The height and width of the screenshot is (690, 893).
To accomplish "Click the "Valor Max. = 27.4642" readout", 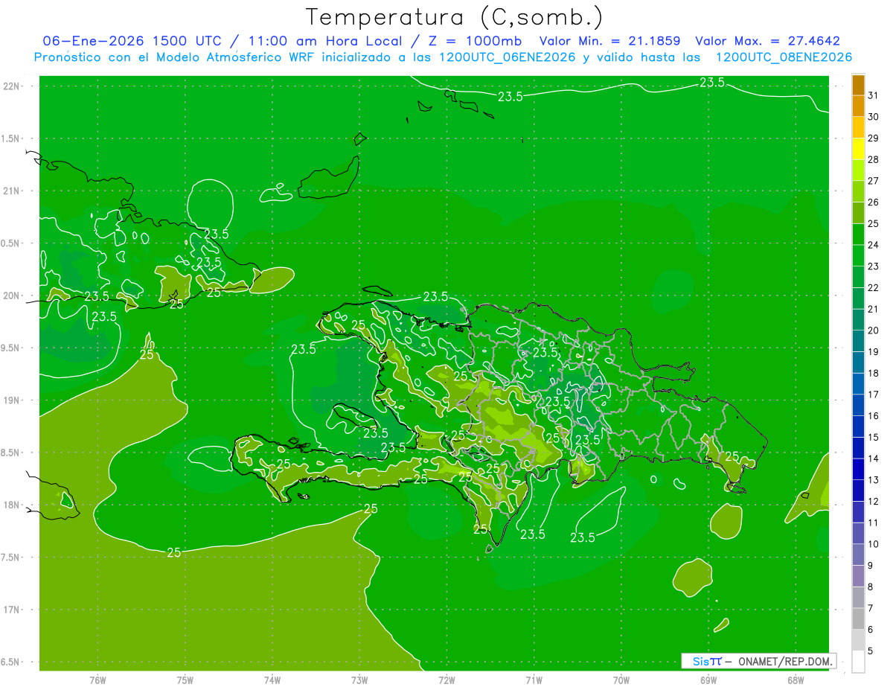I will point(767,41).
